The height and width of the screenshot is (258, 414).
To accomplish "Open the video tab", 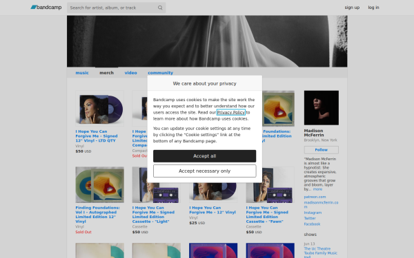I will pos(130,73).
